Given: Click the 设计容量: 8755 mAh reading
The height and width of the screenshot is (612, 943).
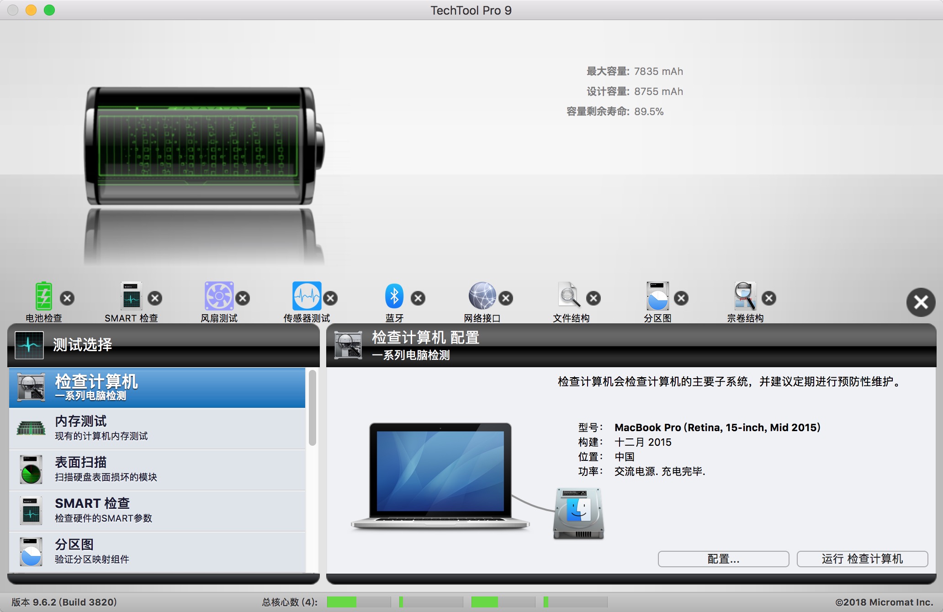Looking at the screenshot, I should click(635, 91).
